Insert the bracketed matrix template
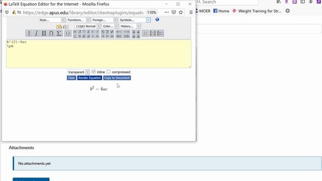The width and height of the screenshot is (322, 181). click(153, 33)
